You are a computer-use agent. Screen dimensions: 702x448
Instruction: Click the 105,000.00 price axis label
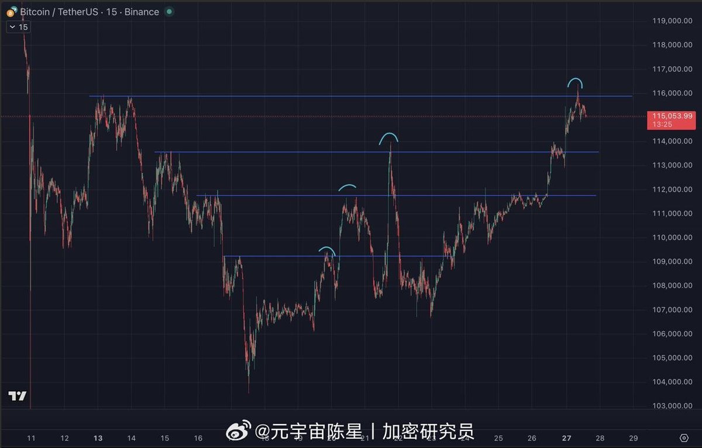pyautogui.click(x=672, y=357)
